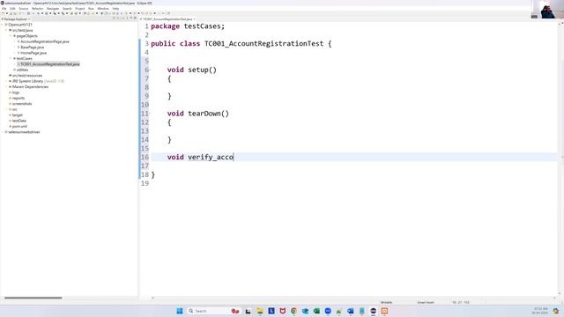The height and width of the screenshot is (317, 564).
Task: Select the utilities package
Action: coord(22,70)
